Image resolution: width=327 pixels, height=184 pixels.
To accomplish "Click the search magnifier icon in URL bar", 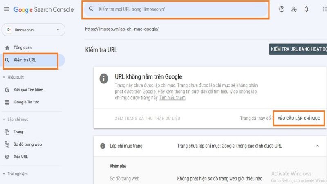I will pyautogui.click(x=91, y=9).
